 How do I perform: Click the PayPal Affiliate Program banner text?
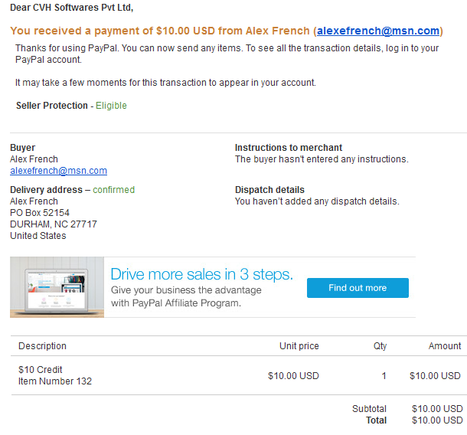176,303
